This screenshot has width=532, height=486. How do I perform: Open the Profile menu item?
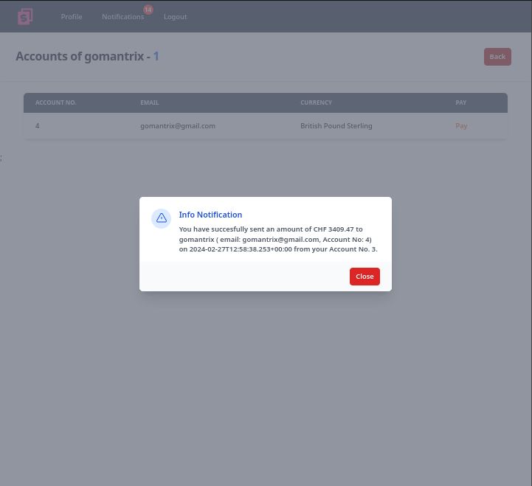tap(72, 17)
